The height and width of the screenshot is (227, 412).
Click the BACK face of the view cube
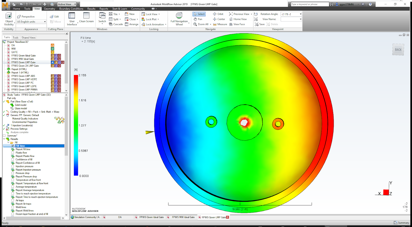pos(398,50)
